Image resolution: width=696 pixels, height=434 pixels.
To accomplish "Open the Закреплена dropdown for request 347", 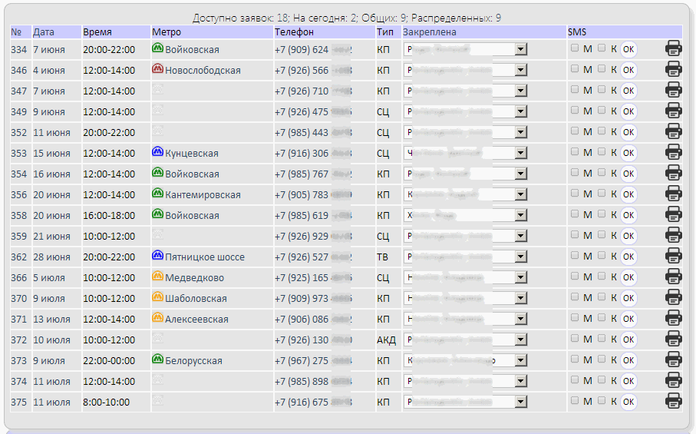I will [521, 91].
